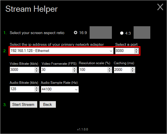The width and height of the screenshot is (167, 134).
Task: Decrease Video Bitrate with down arrow
Action: [x=37, y=71]
